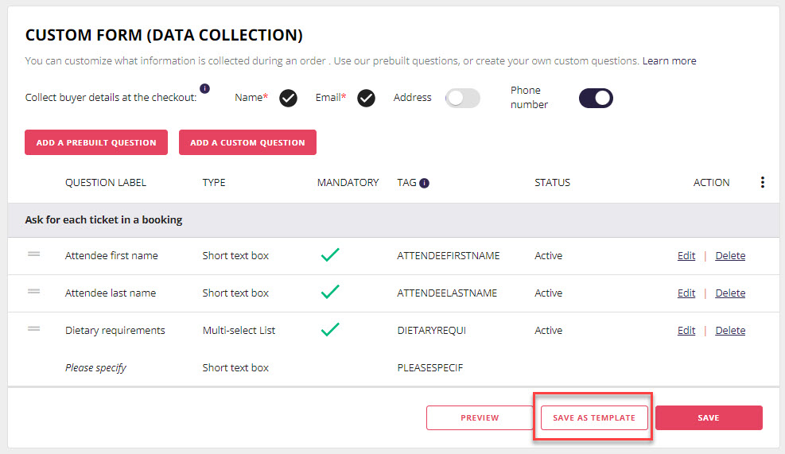Edit the Attendee first name question

click(x=686, y=256)
